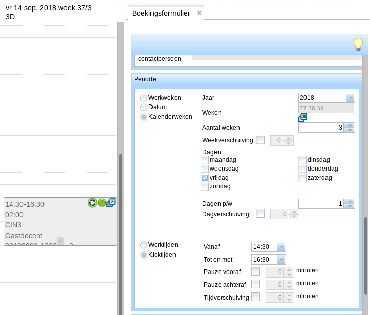Close the Boekingsformulier tab
The width and height of the screenshot is (370, 315).
click(x=199, y=13)
